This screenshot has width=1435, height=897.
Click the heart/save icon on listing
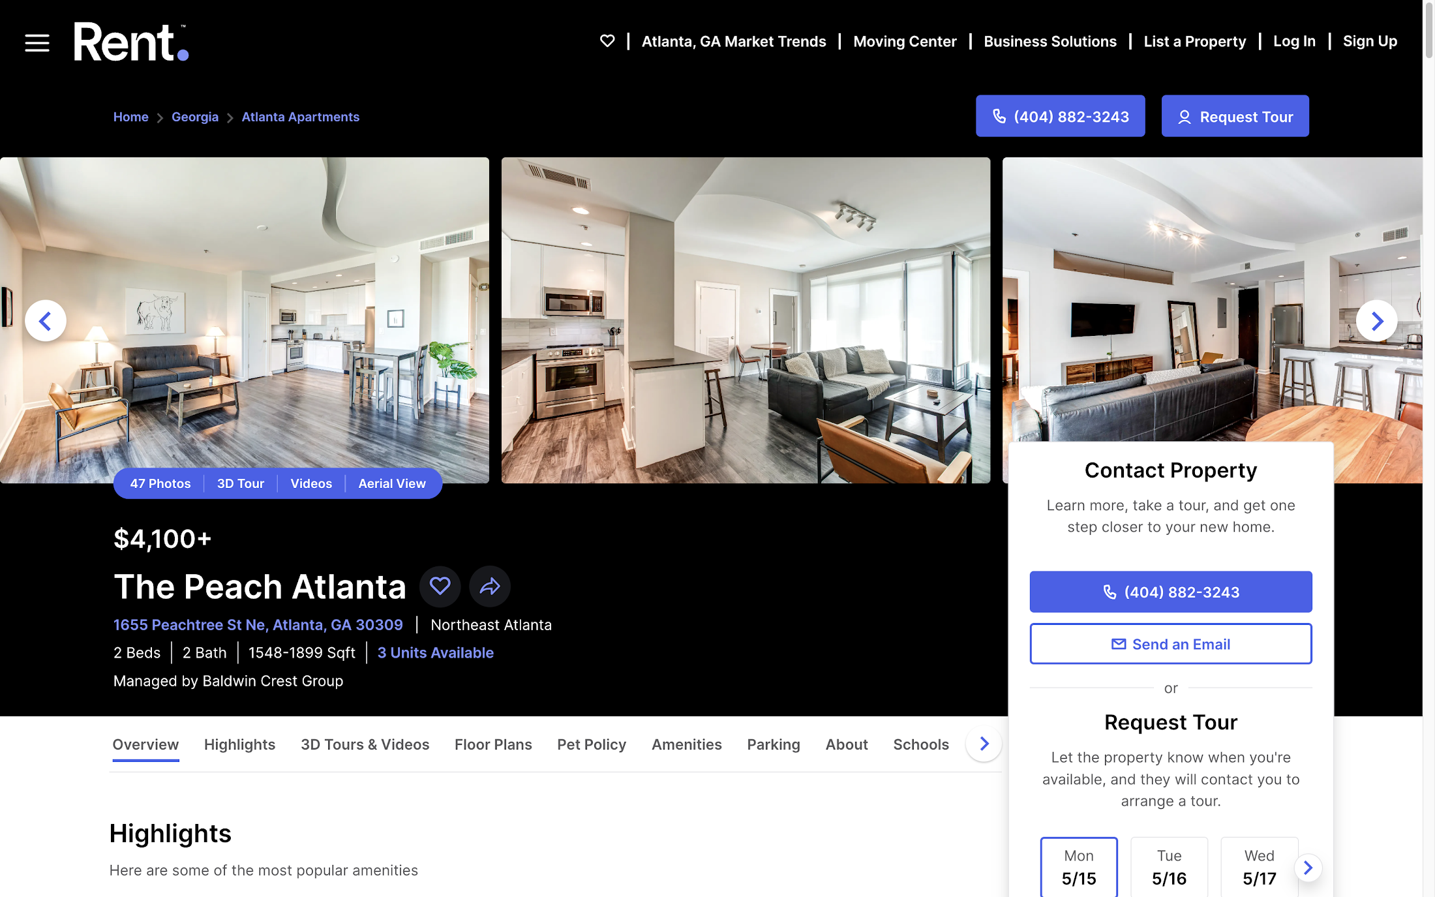[440, 584]
